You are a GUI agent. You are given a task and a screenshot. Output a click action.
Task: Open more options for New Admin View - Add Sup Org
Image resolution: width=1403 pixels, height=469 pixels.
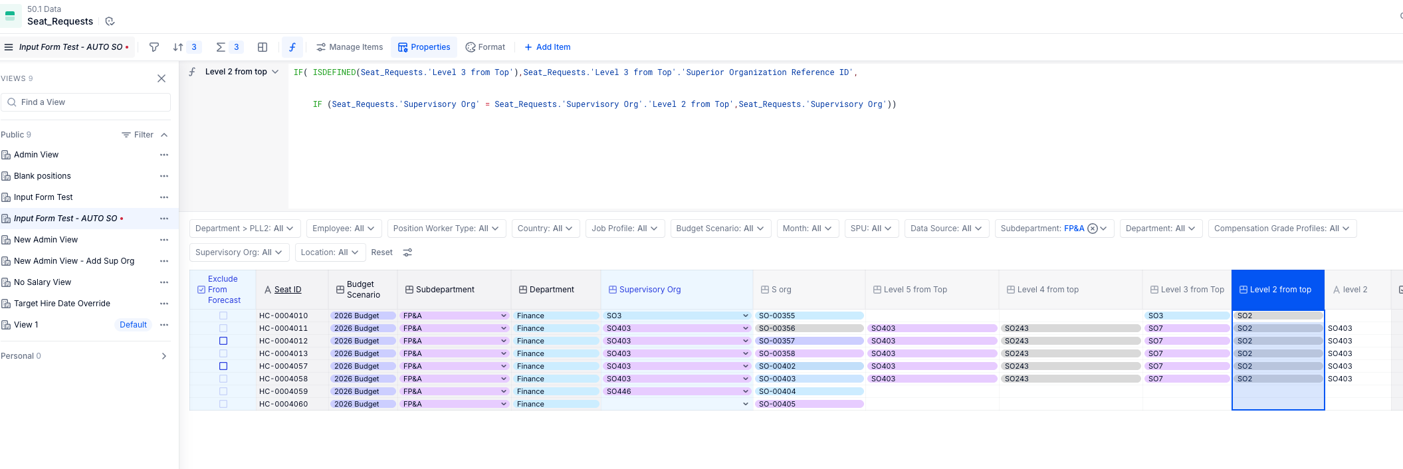(164, 261)
